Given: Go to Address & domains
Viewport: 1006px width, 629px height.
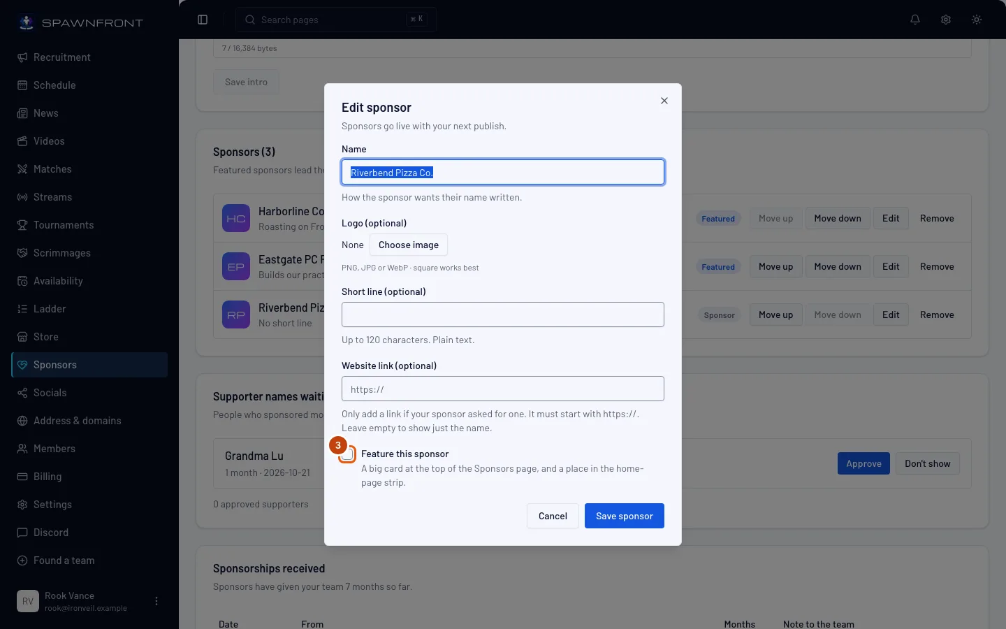Looking at the screenshot, I should 89,421.
